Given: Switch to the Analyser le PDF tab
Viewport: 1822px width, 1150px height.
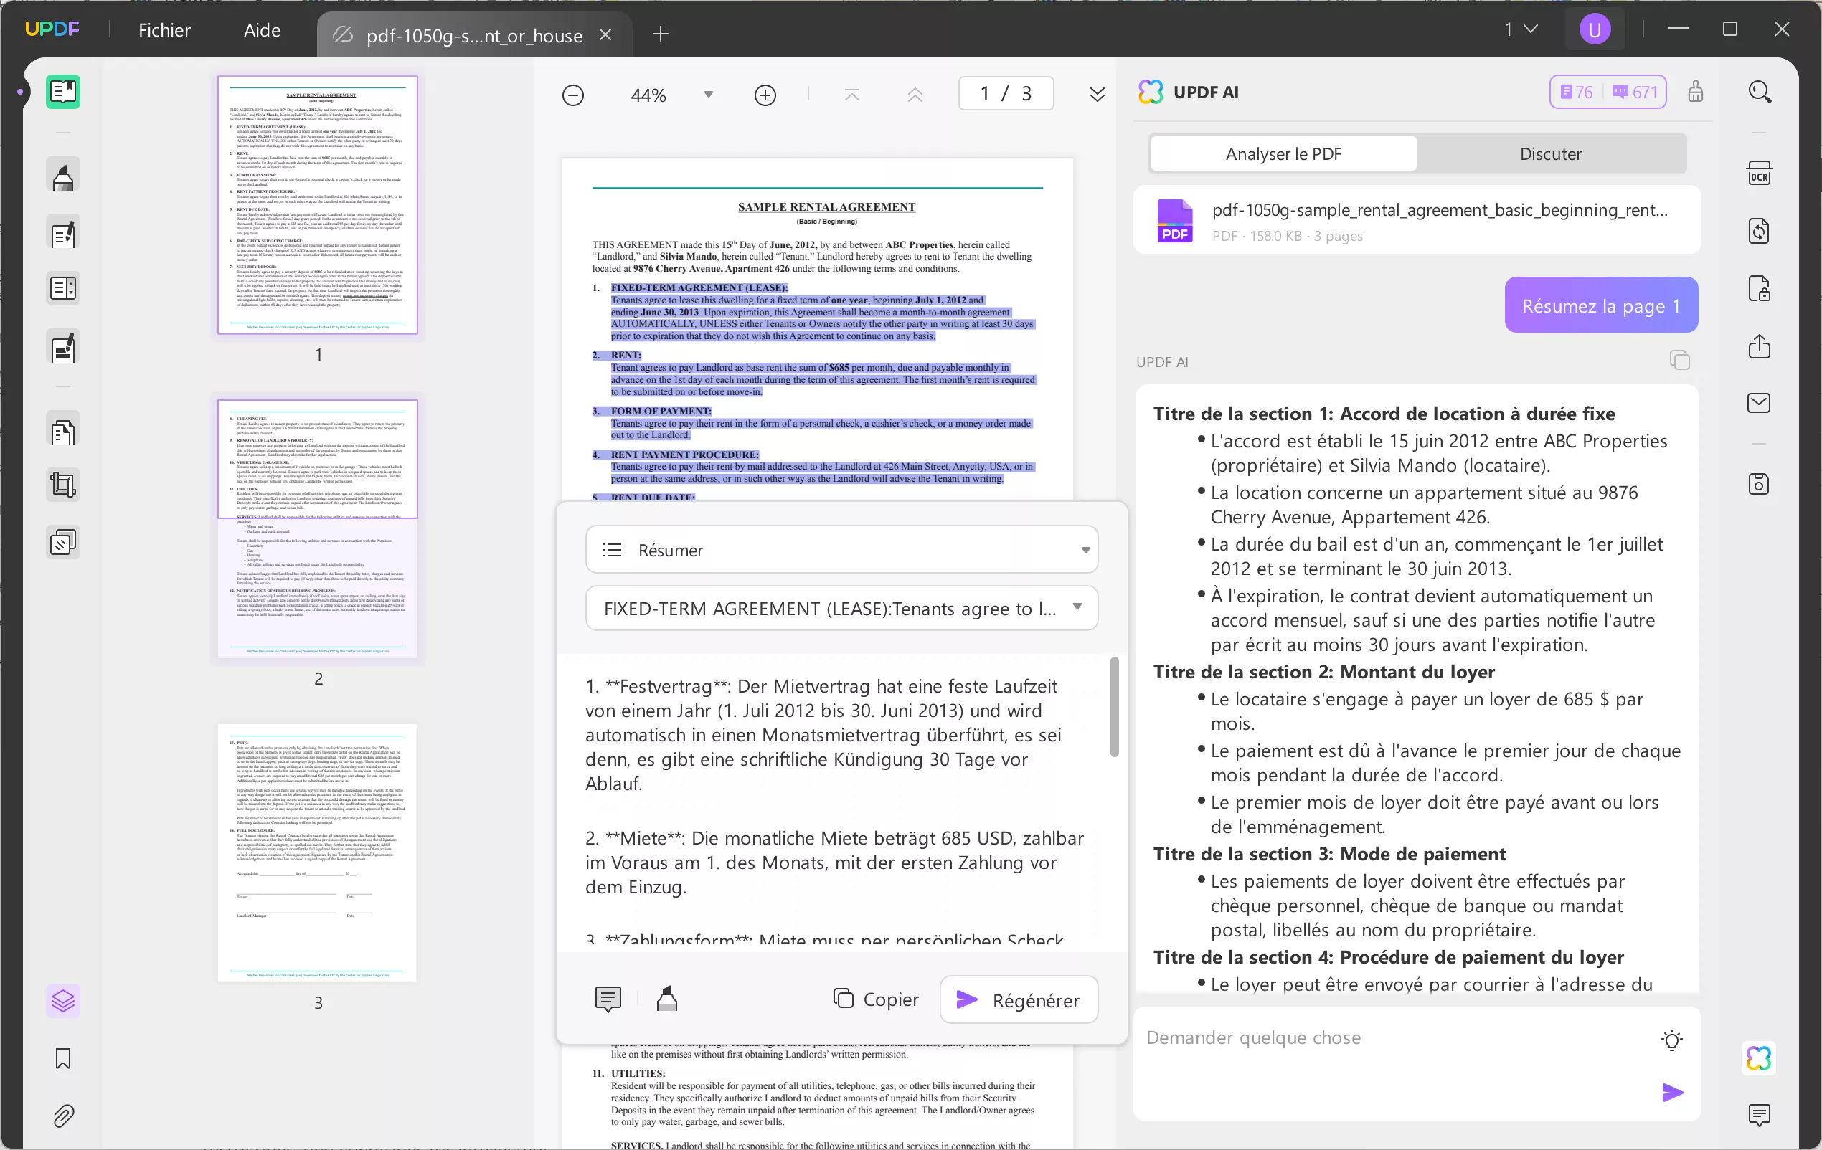Looking at the screenshot, I should (x=1283, y=153).
